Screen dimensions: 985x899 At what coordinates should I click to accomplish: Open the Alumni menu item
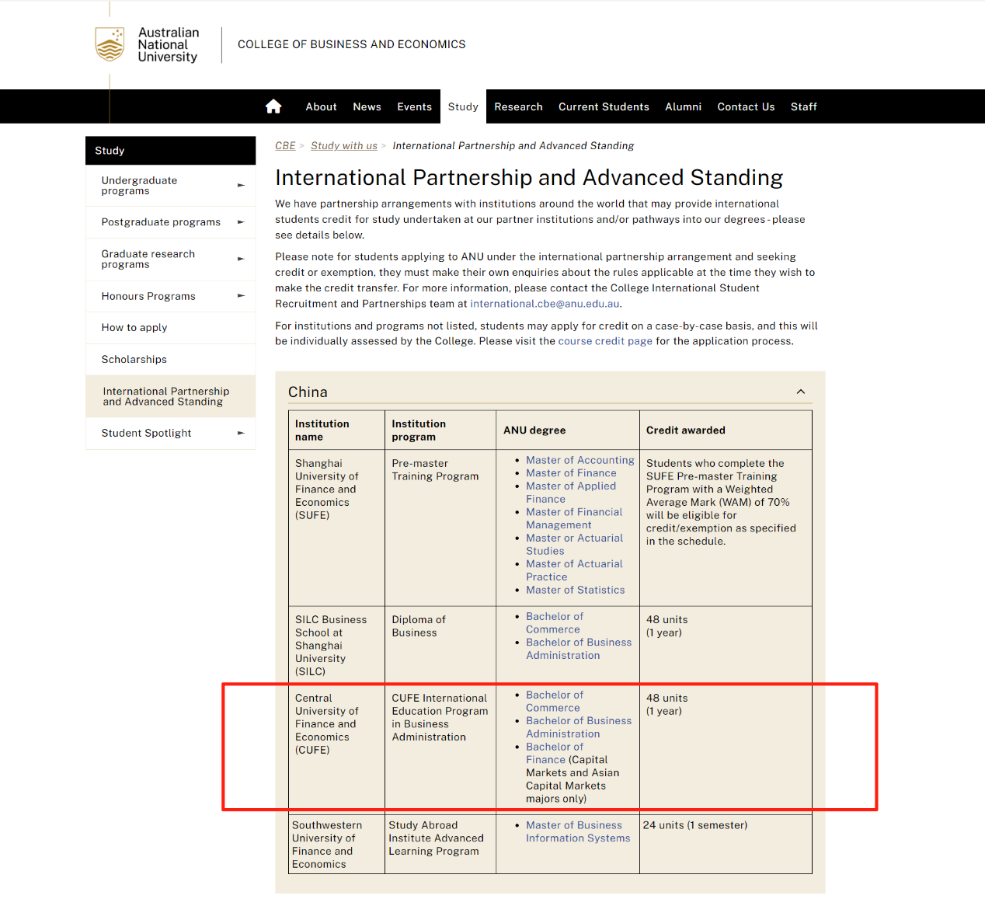683,106
